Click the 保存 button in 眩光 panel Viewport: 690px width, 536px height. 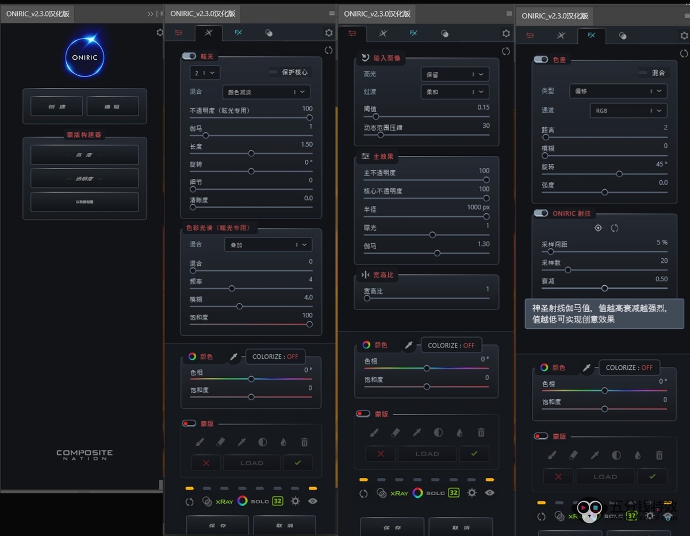tap(217, 526)
